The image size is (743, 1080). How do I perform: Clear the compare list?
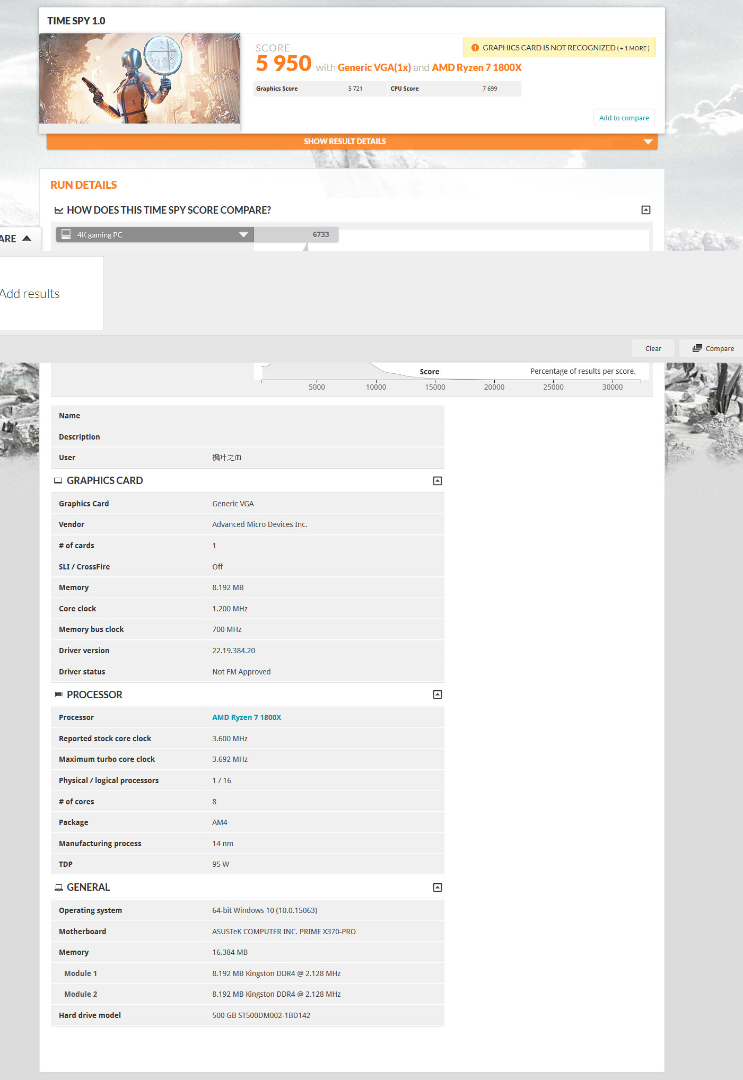[653, 348]
